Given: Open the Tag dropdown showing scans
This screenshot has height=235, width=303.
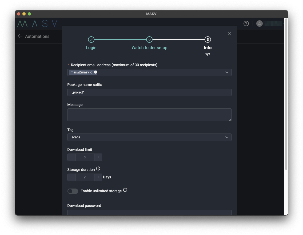Looking at the screenshot, I should pos(227,137).
